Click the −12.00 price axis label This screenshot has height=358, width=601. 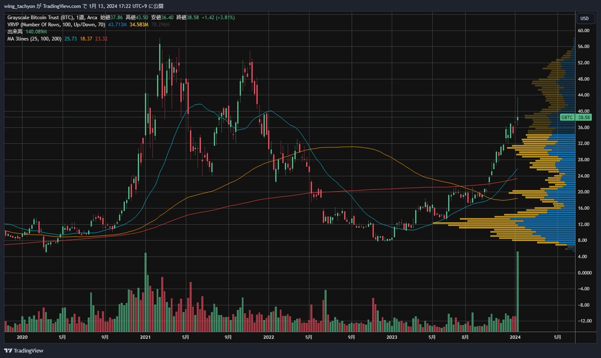point(584,321)
